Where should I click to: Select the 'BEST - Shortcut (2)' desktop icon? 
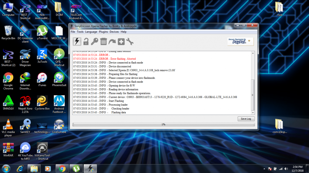tap(8, 58)
